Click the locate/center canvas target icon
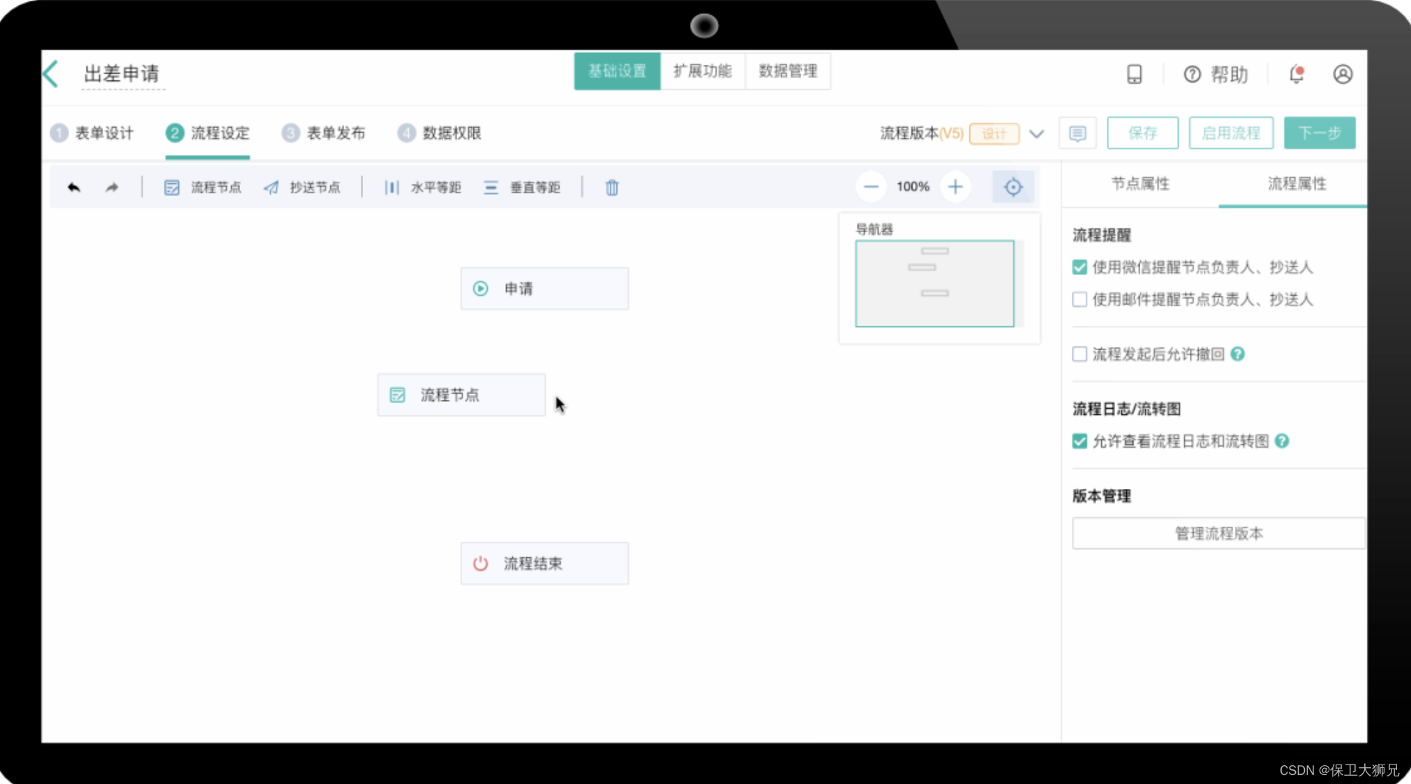1411x784 pixels. pyautogui.click(x=1013, y=187)
